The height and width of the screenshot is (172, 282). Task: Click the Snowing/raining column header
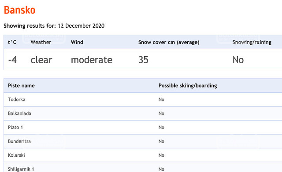252,42
